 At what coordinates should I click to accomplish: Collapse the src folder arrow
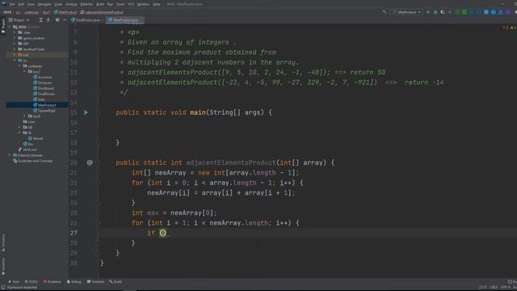pyautogui.click(x=15, y=61)
